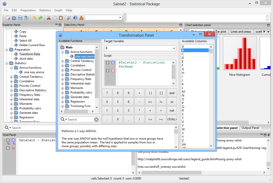Click the orange triangle toolbar icon

tap(81, 18)
